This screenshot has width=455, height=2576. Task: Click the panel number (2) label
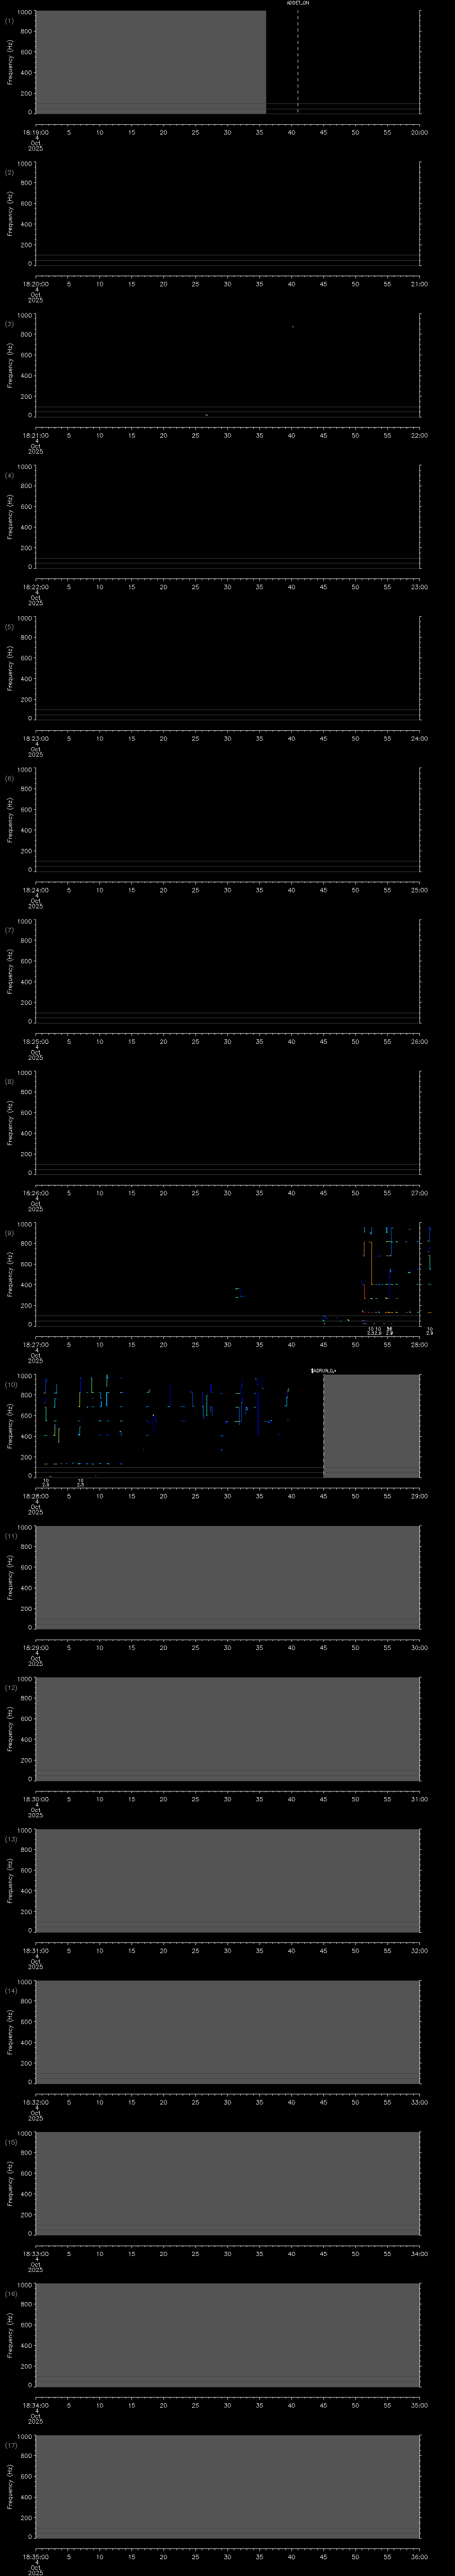9,172
